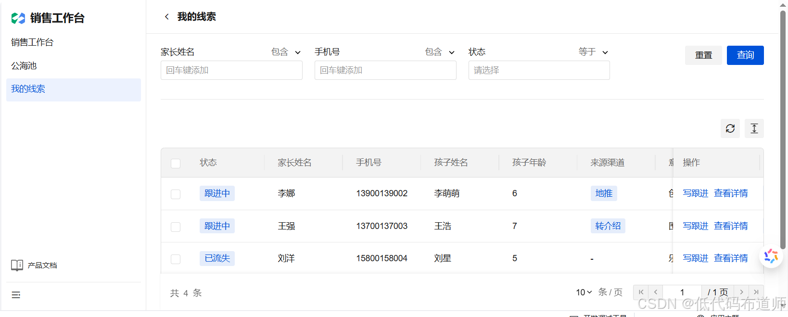Open 状态 operator dropdown 等于
The height and width of the screenshot is (317, 788).
tap(594, 52)
